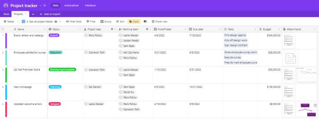Open the view options caret

point(60,22)
